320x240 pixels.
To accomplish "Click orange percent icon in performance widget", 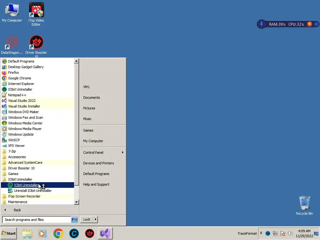I will (x=310, y=24).
